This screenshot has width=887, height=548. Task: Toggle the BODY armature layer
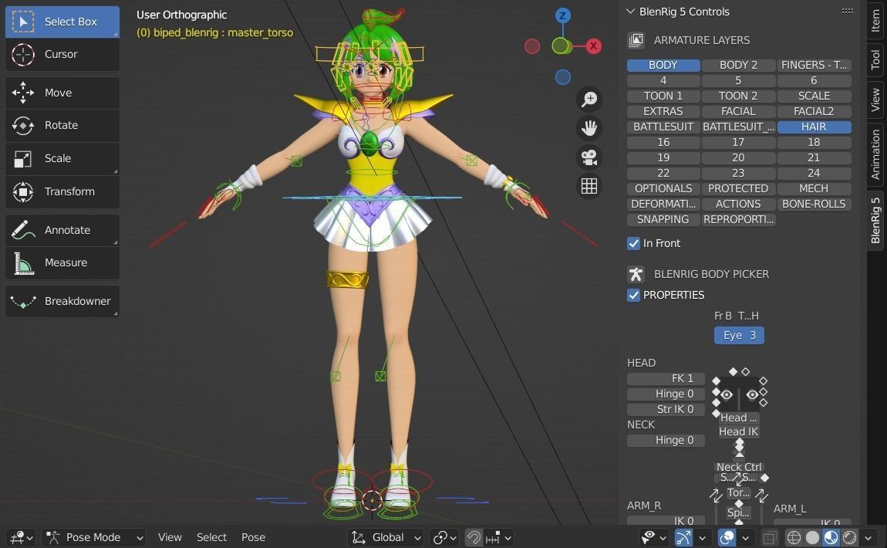pos(663,65)
